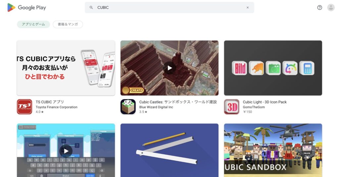The image size is (339, 177).
Task: Click the CREATE button in the Castles preview
Action: point(133,90)
